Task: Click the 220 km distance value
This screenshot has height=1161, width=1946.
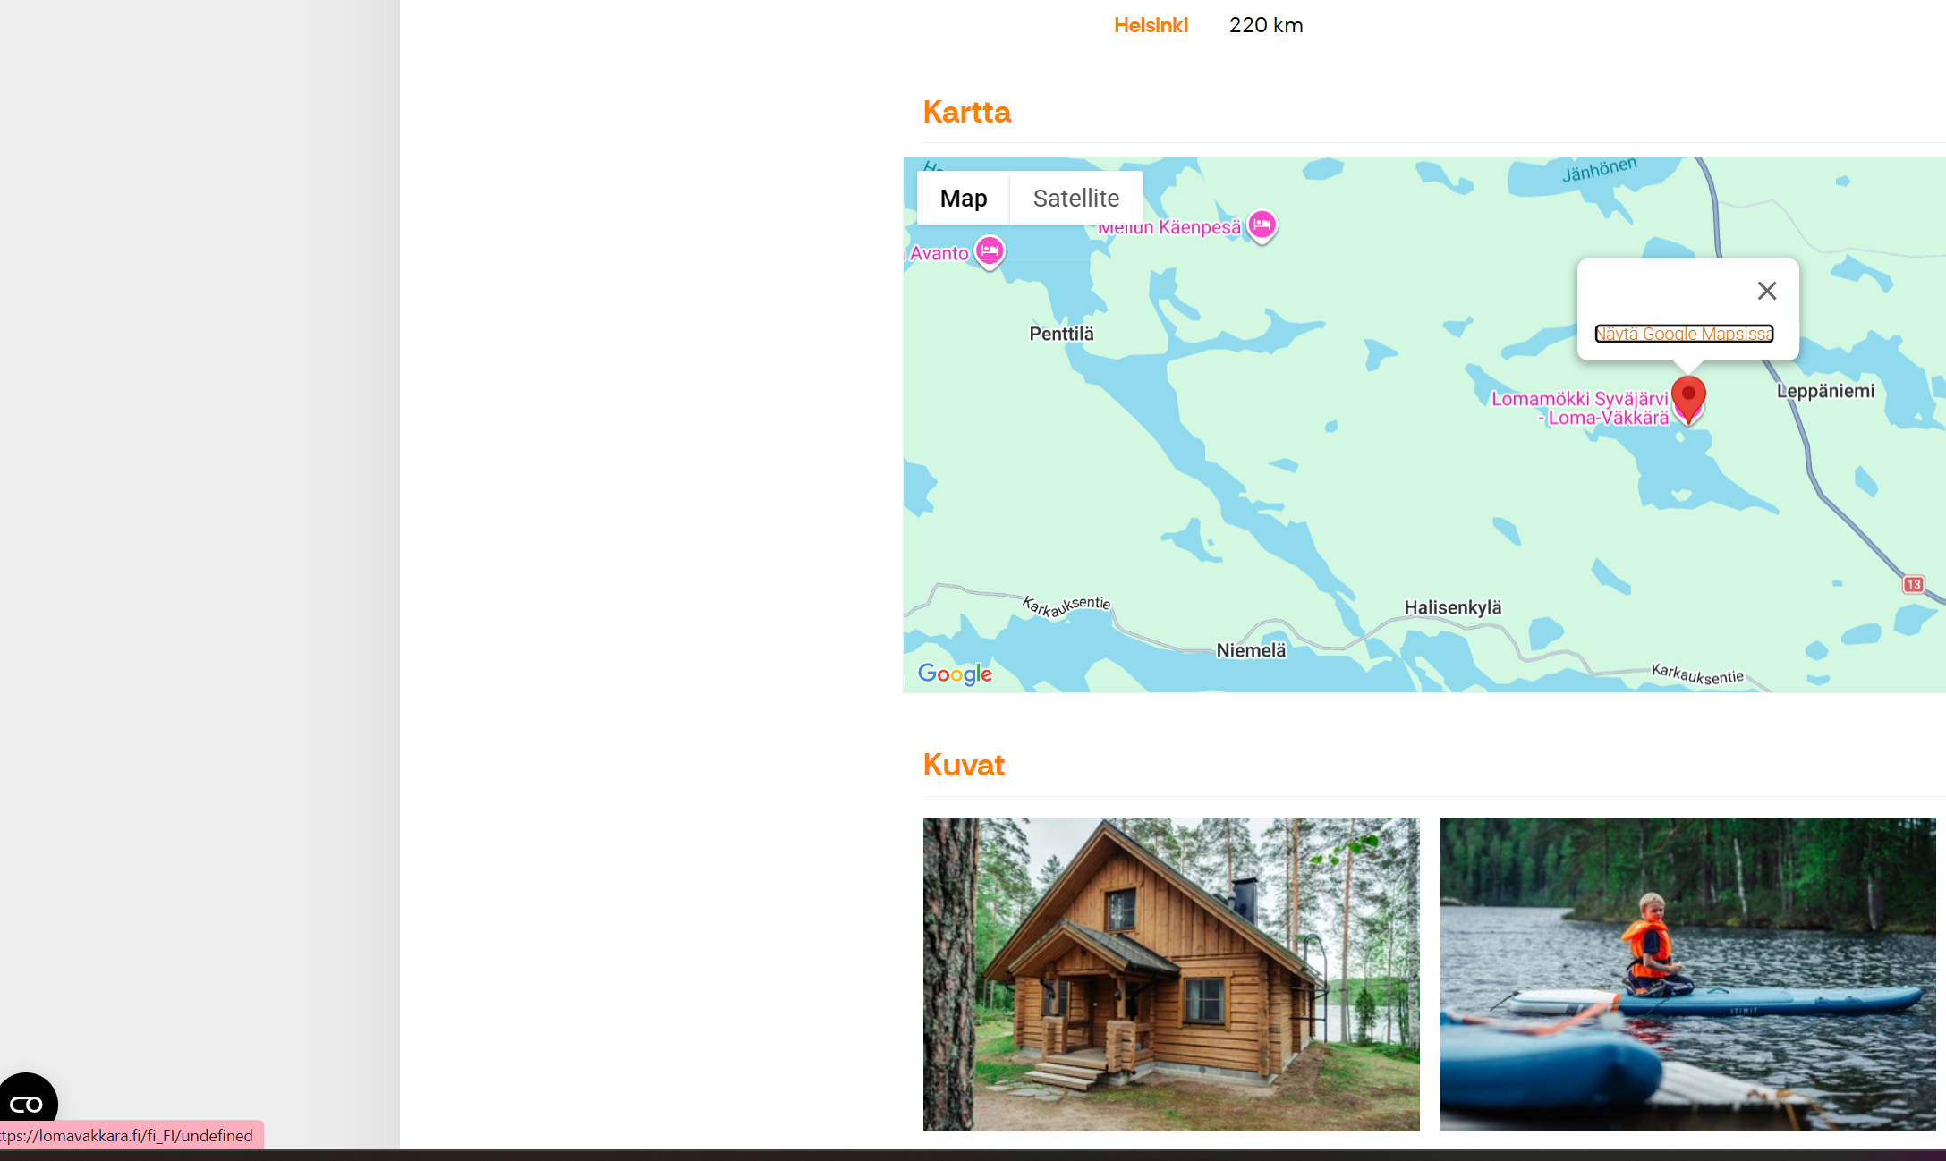Action: [1266, 25]
